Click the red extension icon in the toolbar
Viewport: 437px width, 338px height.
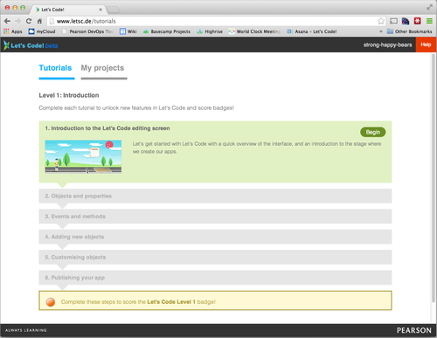(x=417, y=21)
